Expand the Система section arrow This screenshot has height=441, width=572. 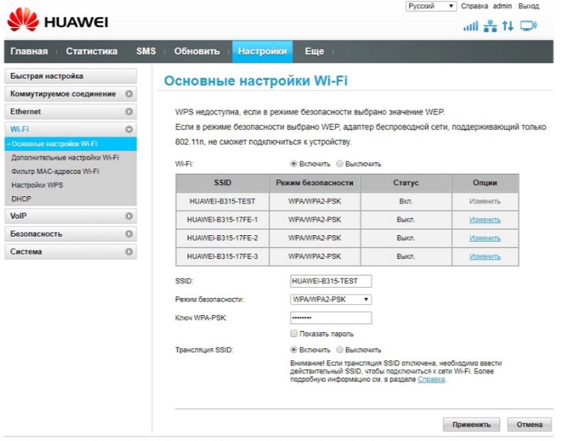click(x=129, y=252)
